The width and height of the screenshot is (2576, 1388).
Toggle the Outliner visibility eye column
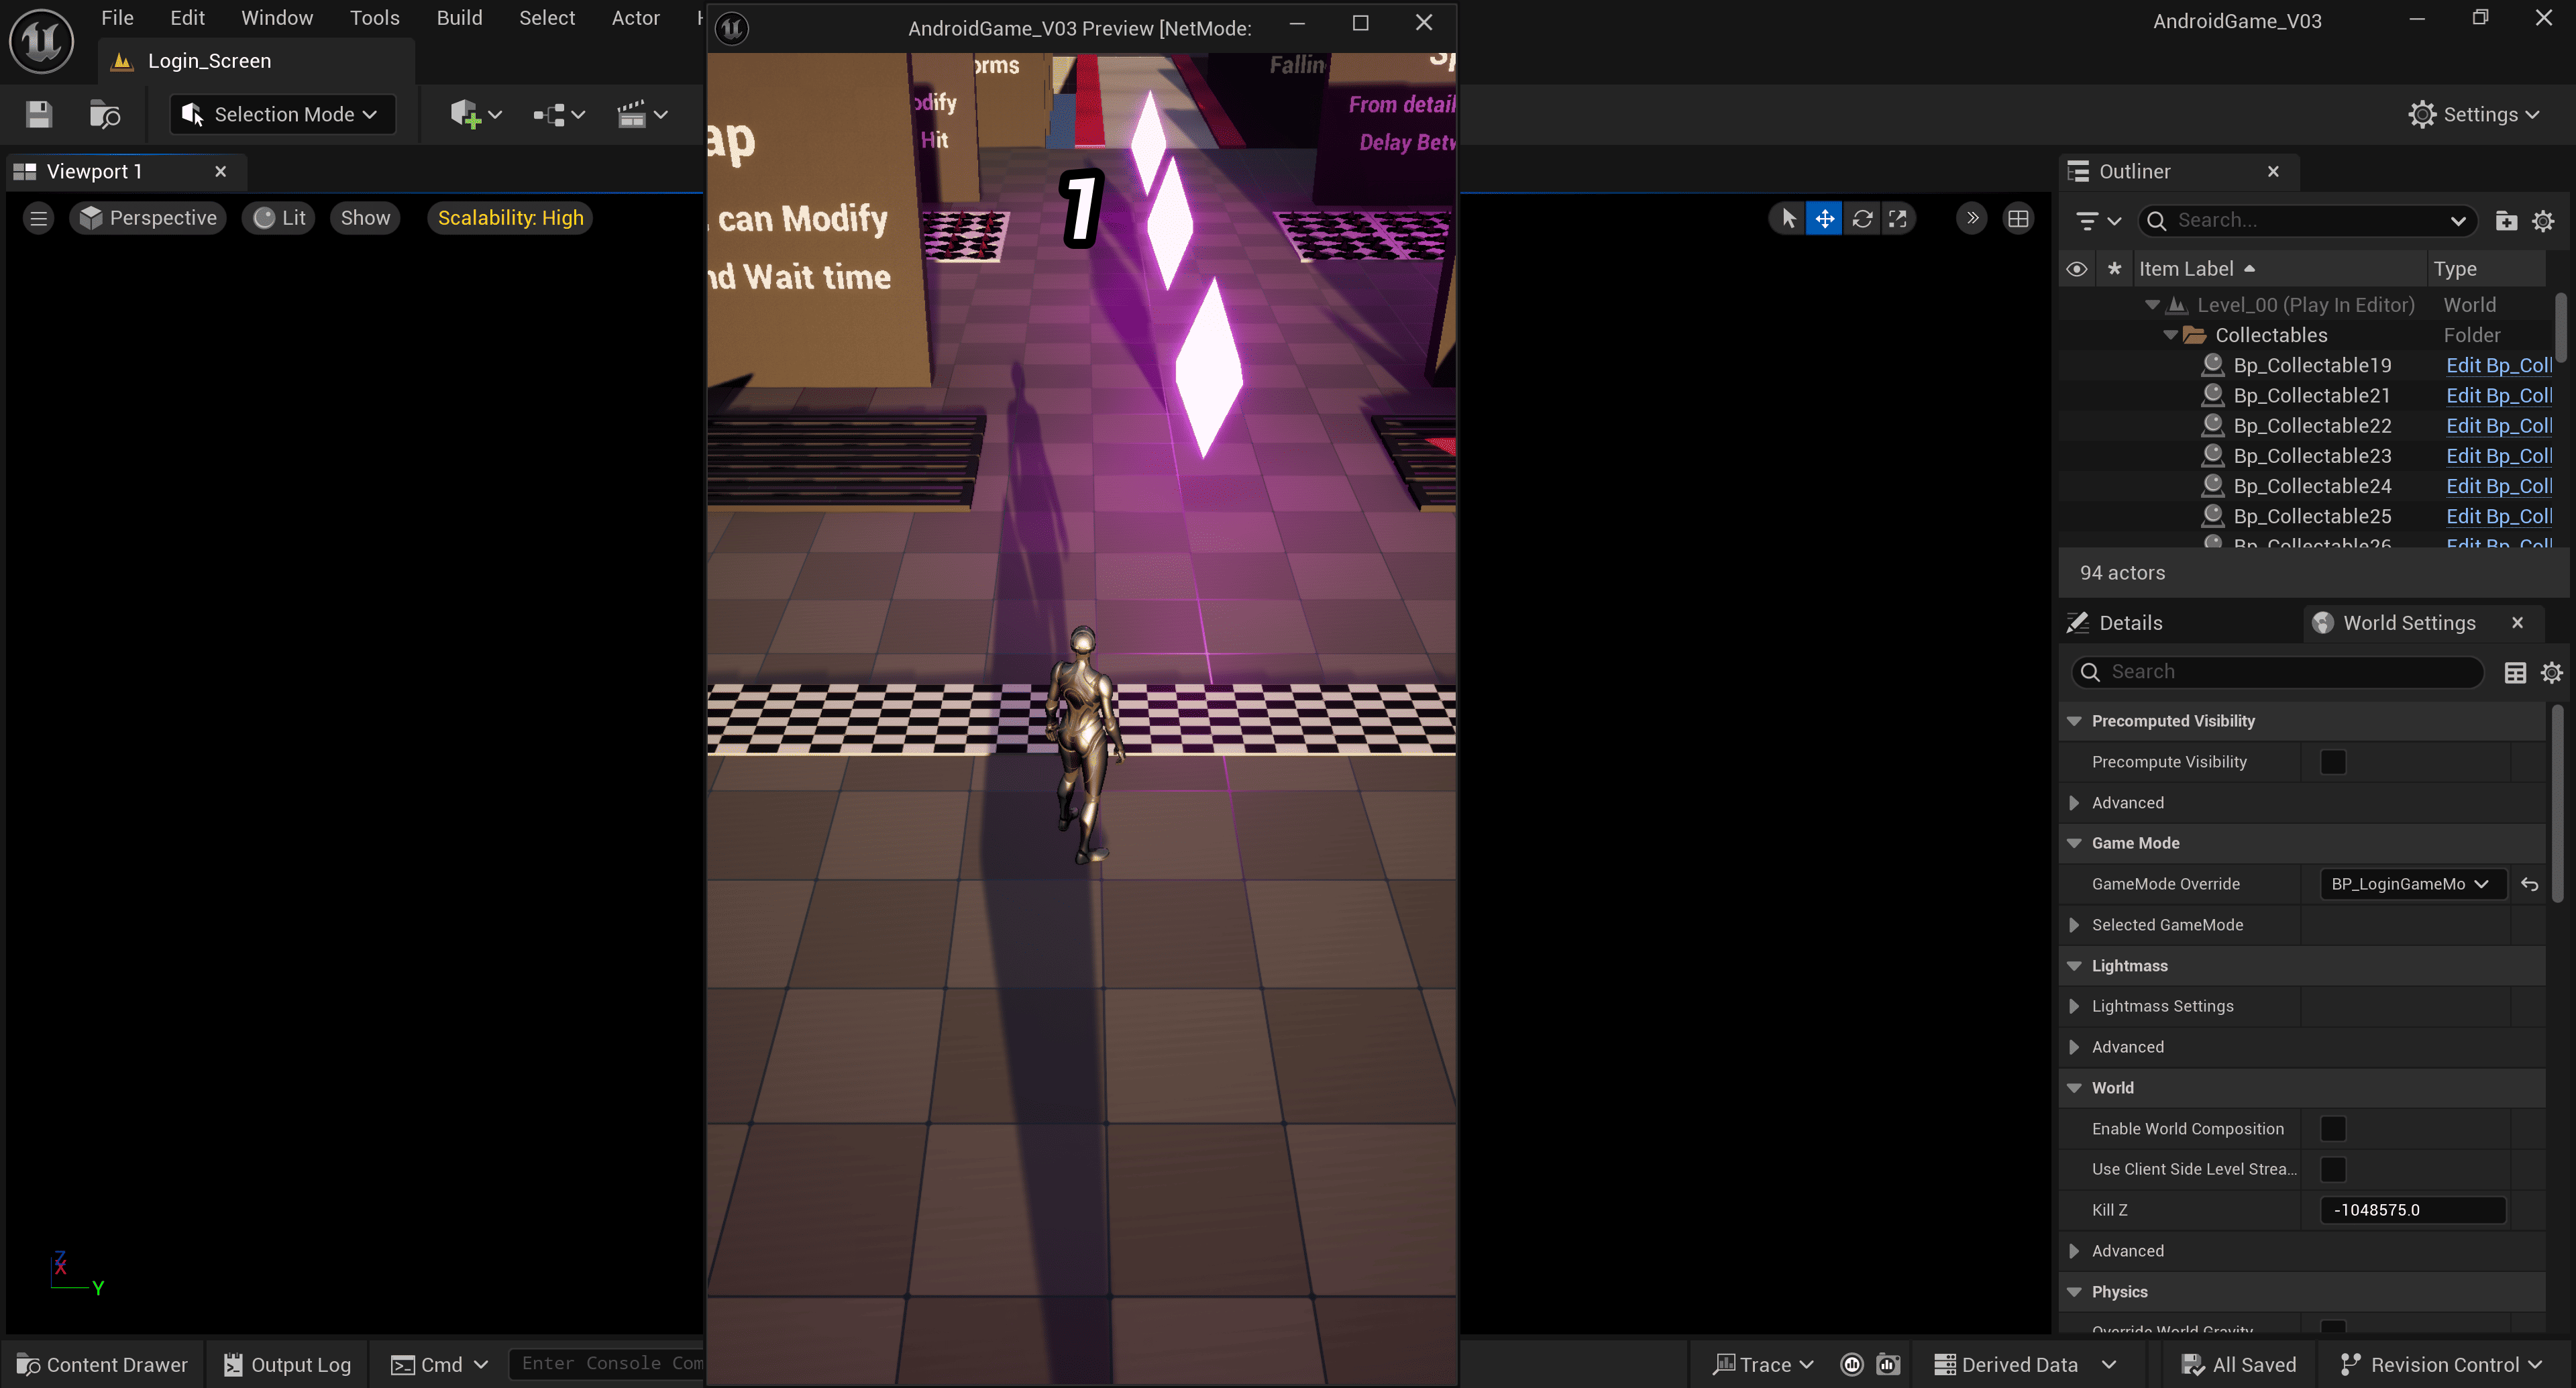[x=2076, y=269]
